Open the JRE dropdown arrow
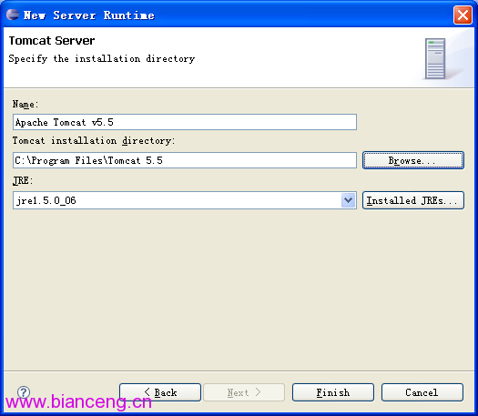Image resolution: width=478 pixels, height=416 pixels. click(349, 200)
